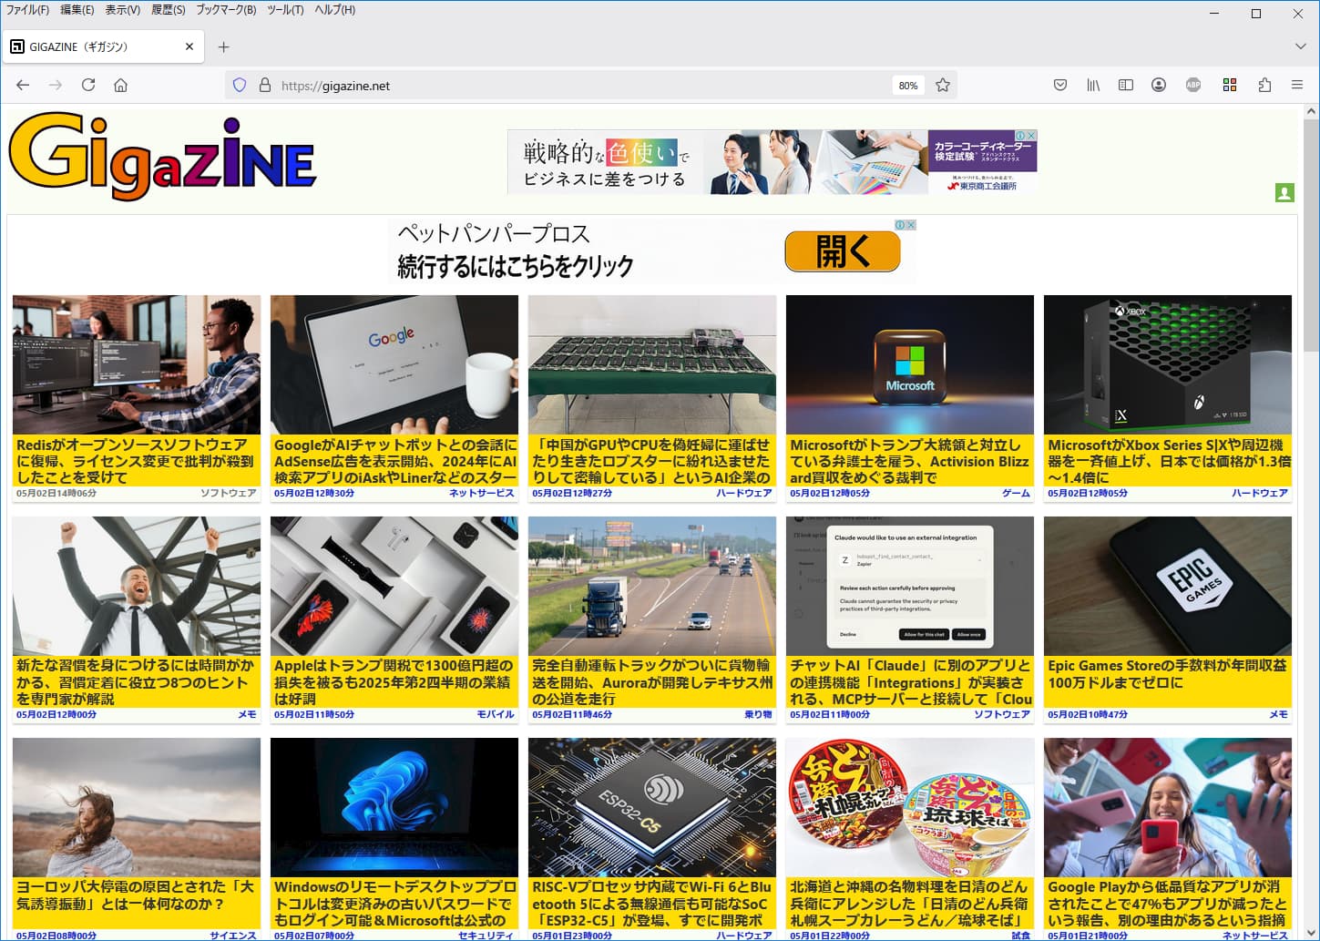The image size is (1320, 941).
Task: Open the Xbox Series S|X price article
Action: 1168,461
